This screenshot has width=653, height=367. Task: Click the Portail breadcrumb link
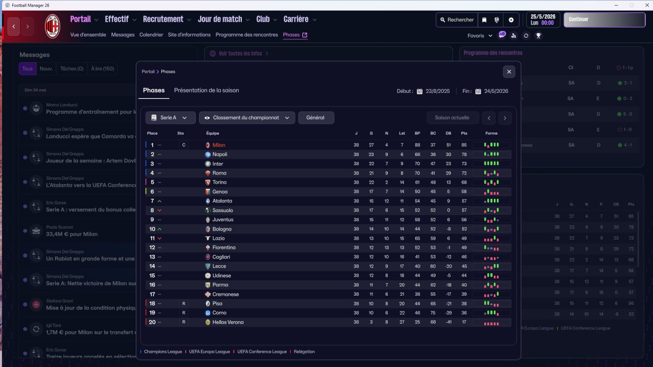[148, 72]
